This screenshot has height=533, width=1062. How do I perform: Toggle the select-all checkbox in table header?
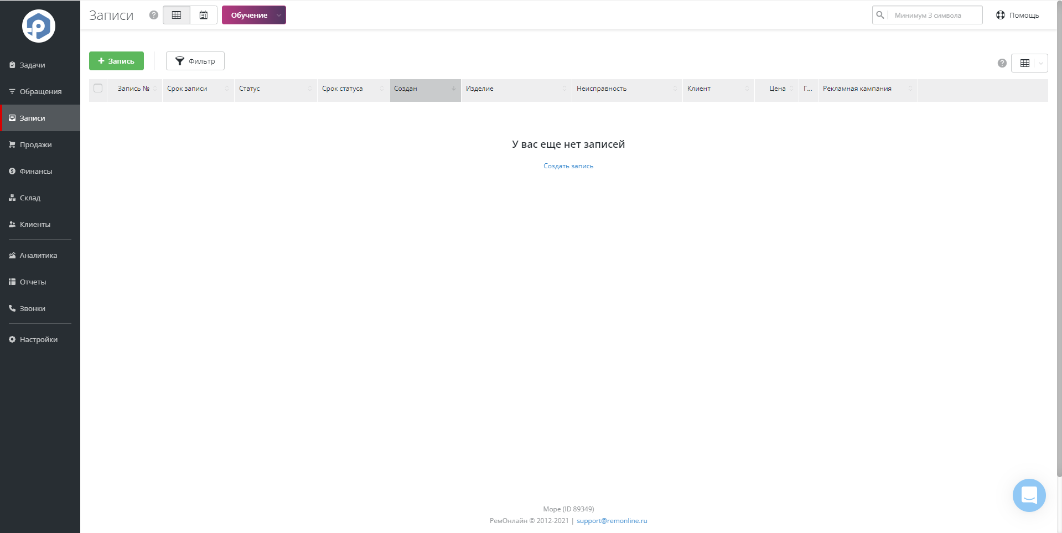(x=98, y=88)
